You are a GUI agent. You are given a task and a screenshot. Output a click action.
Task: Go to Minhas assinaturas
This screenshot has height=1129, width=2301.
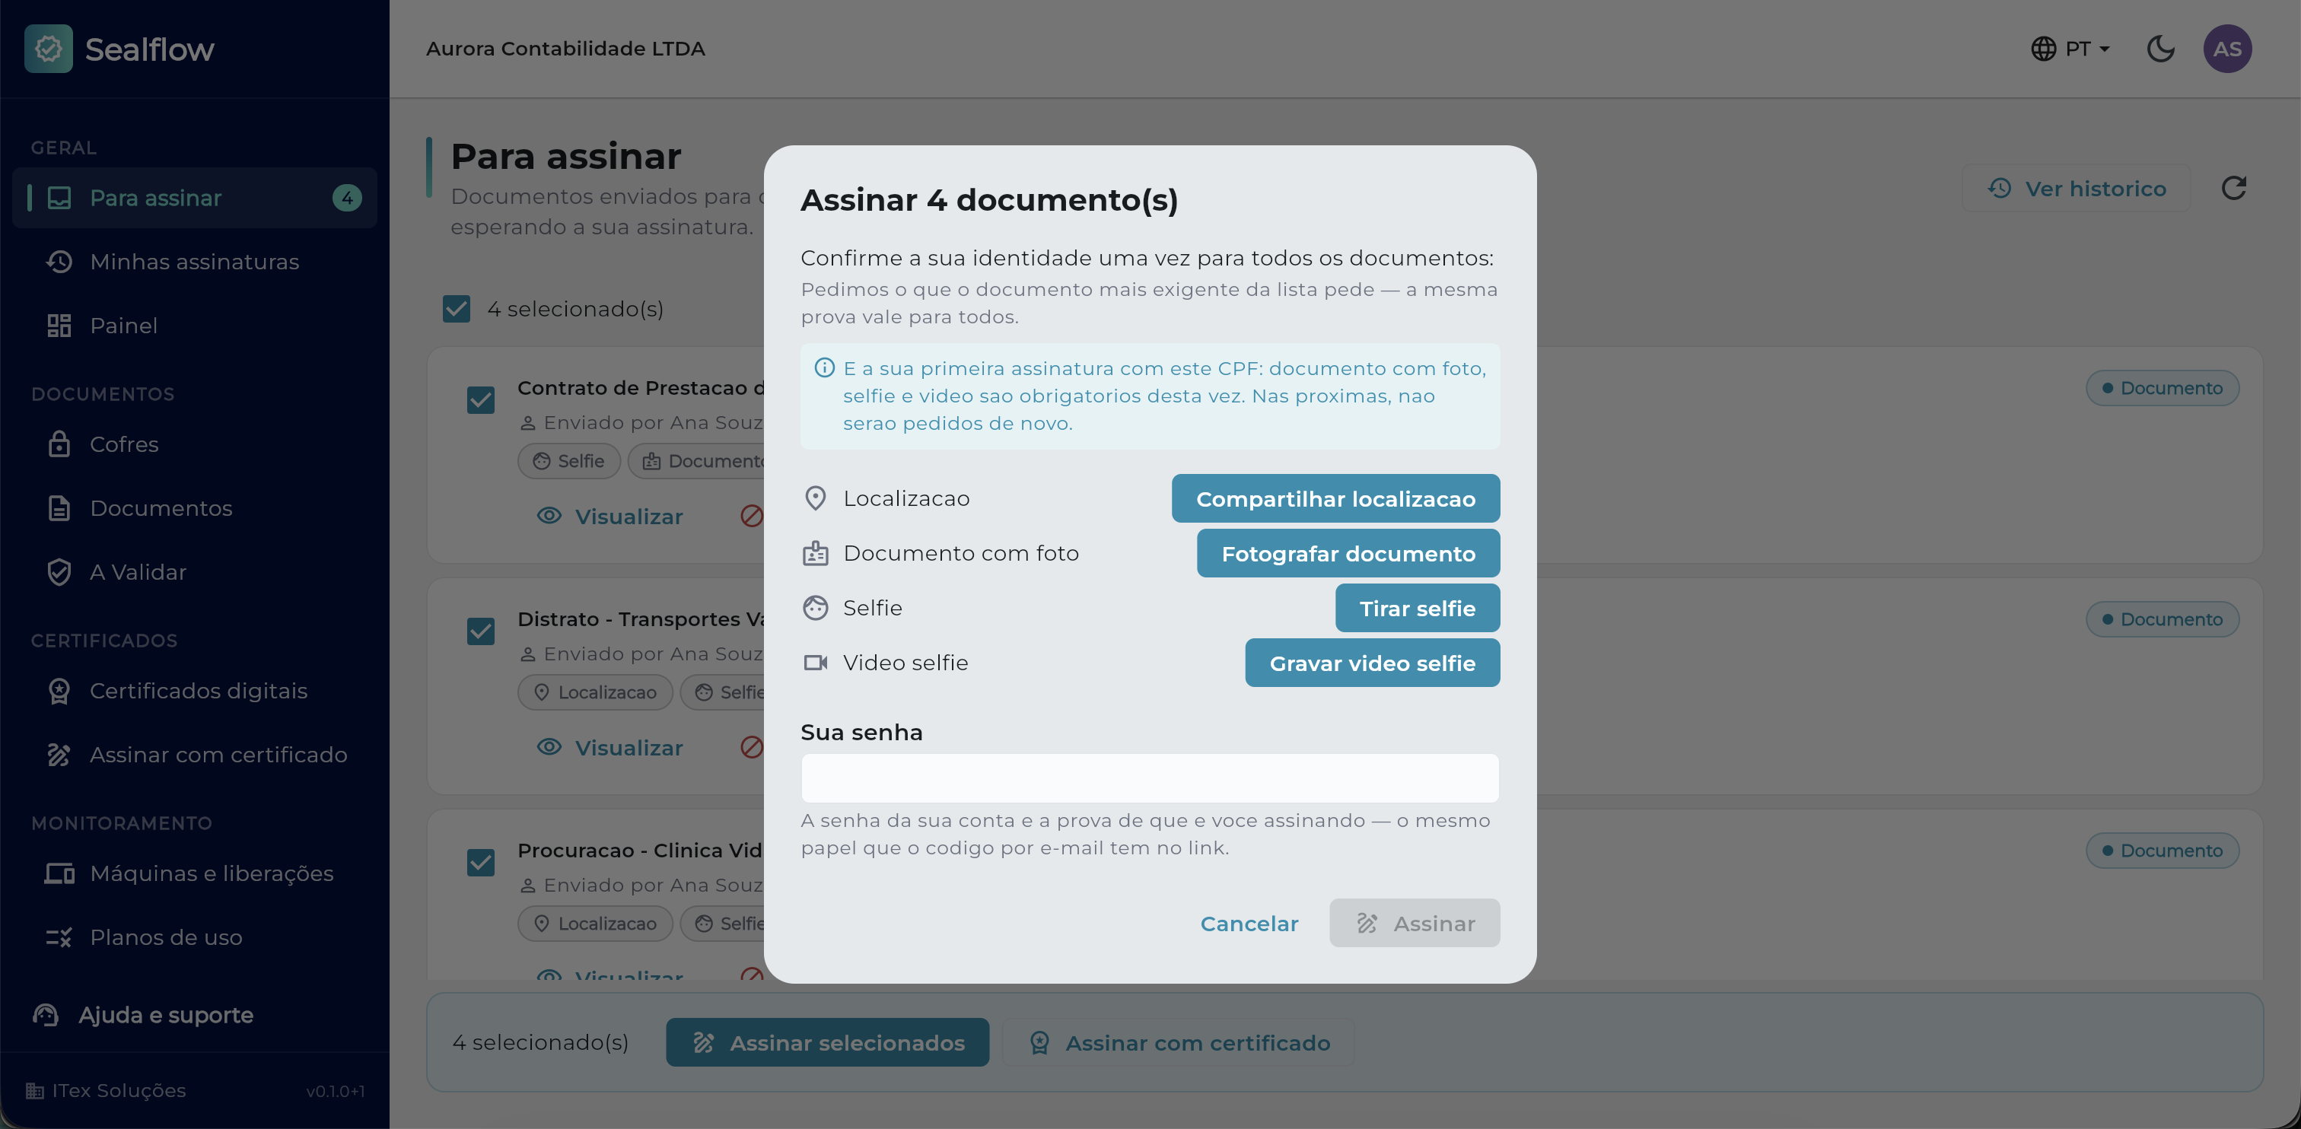195,262
